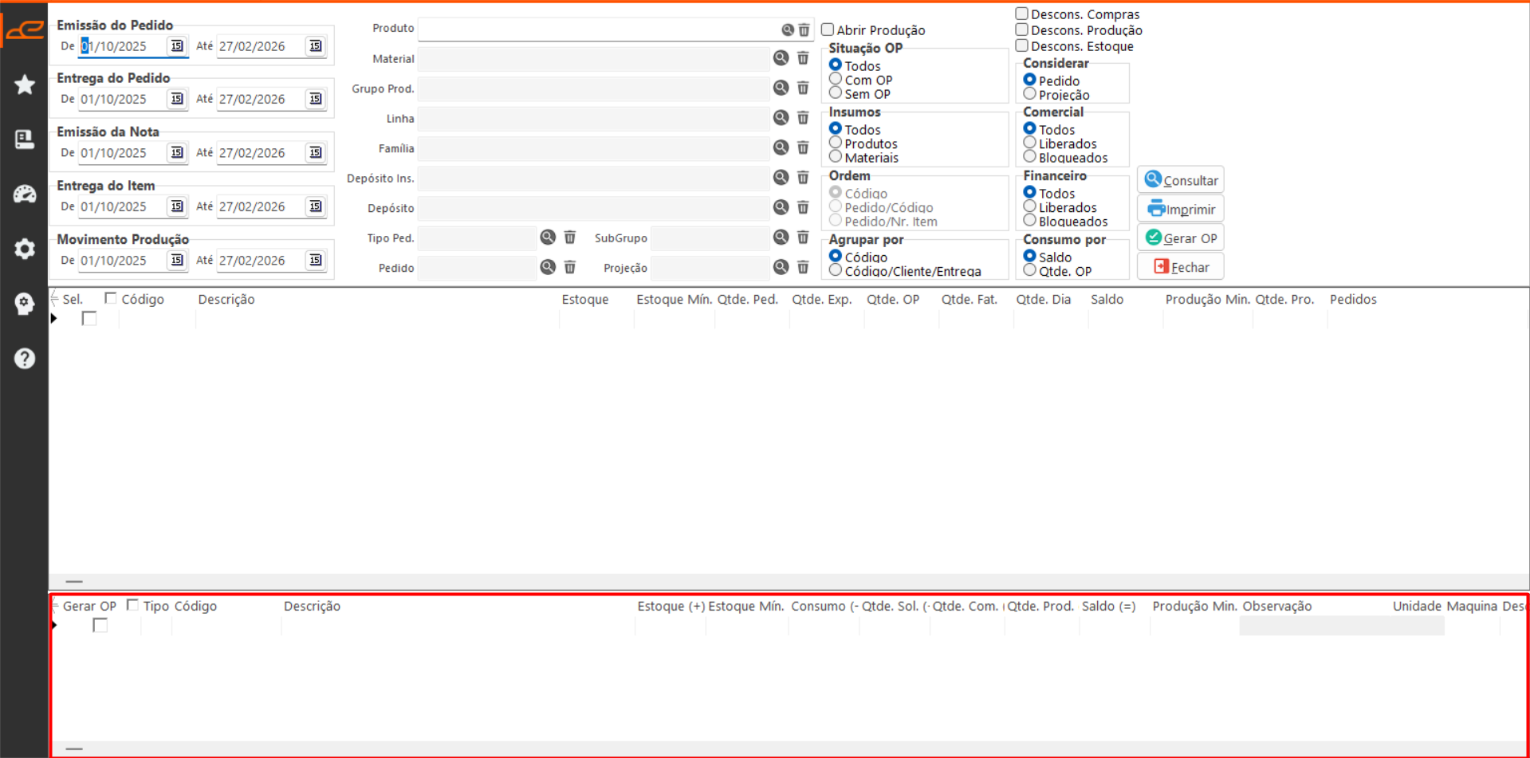Image resolution: width=1530 pixels, height=758 pixels.
Task: Click the search icon beside Material field
Action: 781,58
